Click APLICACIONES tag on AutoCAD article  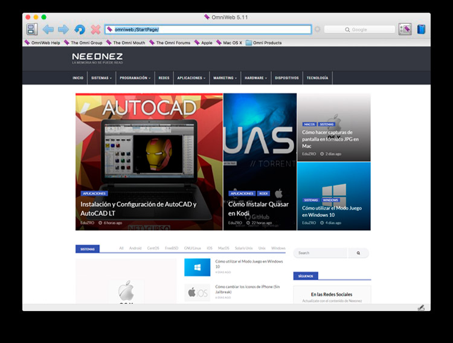94,194
